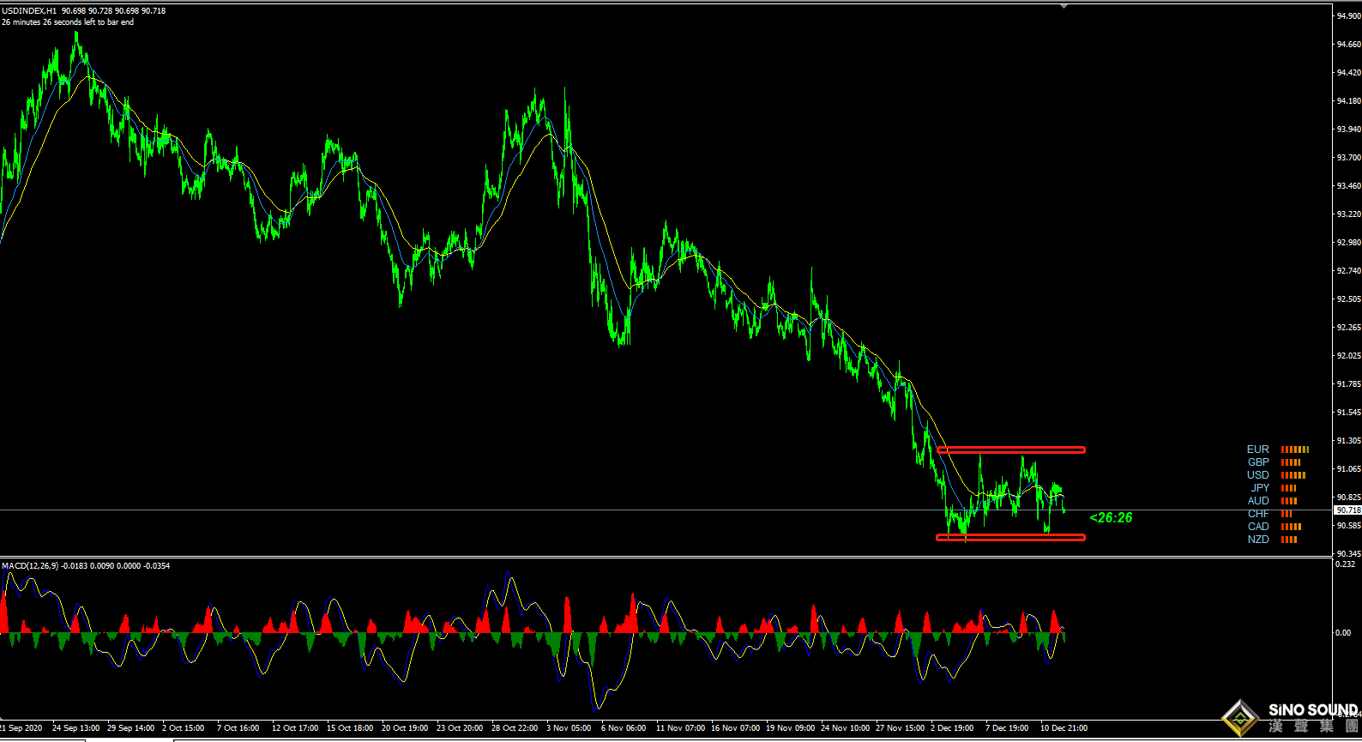Click the EUR currency strength bars
The height and width of the screenshot is (742, 1362).
pyautogui.click(x=1294, y=449)
